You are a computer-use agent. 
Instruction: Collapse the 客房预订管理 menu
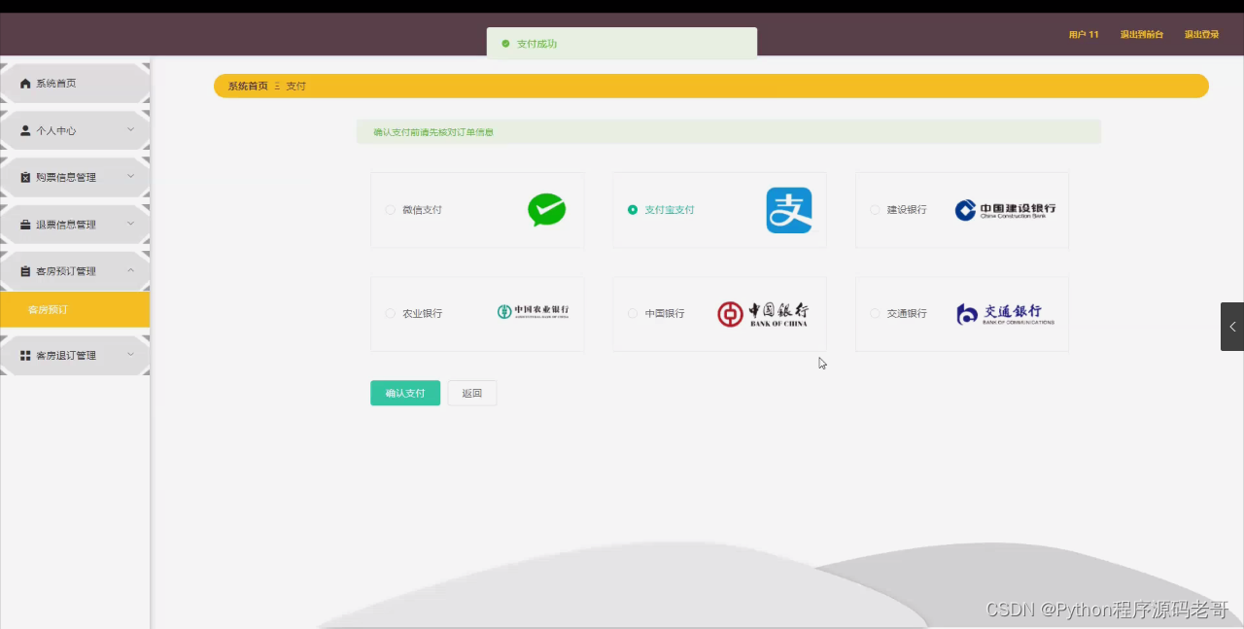coord(68,270)
